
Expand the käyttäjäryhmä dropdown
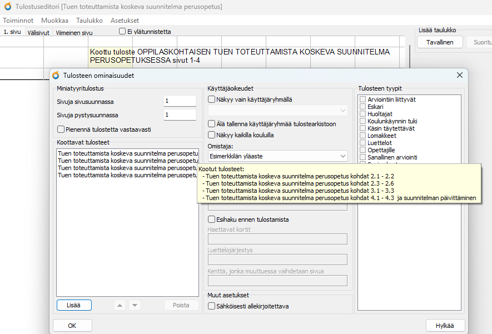(x=342, y=111)
